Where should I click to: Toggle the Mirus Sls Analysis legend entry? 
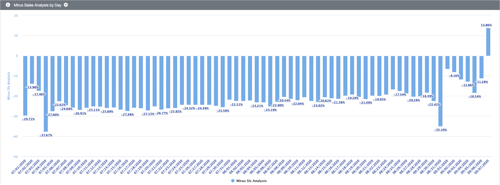[x=249, y=181]
